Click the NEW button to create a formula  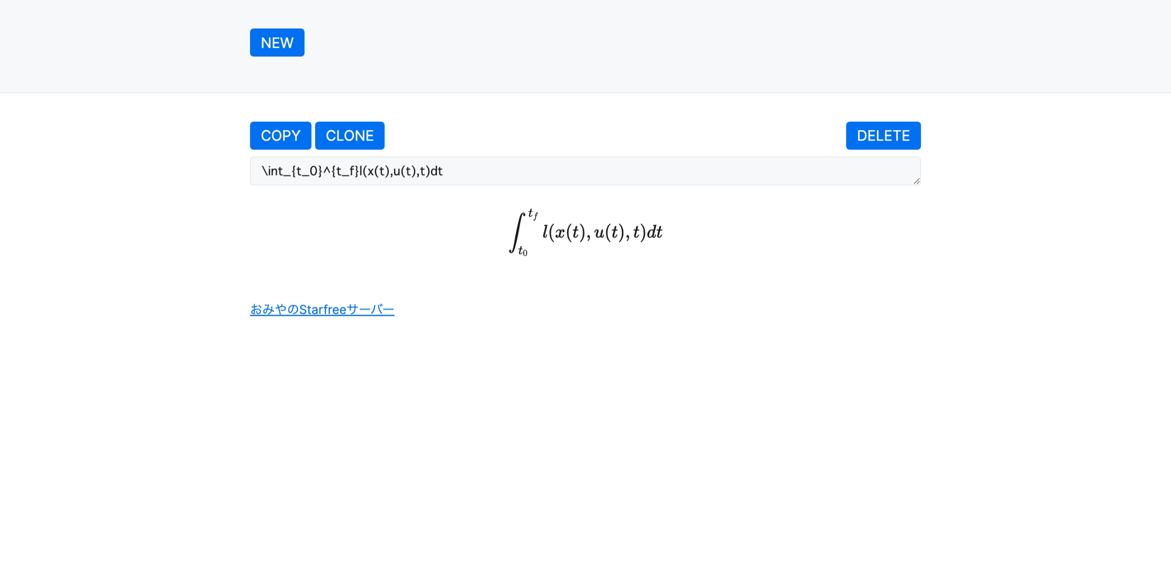[x=277, y=42]
